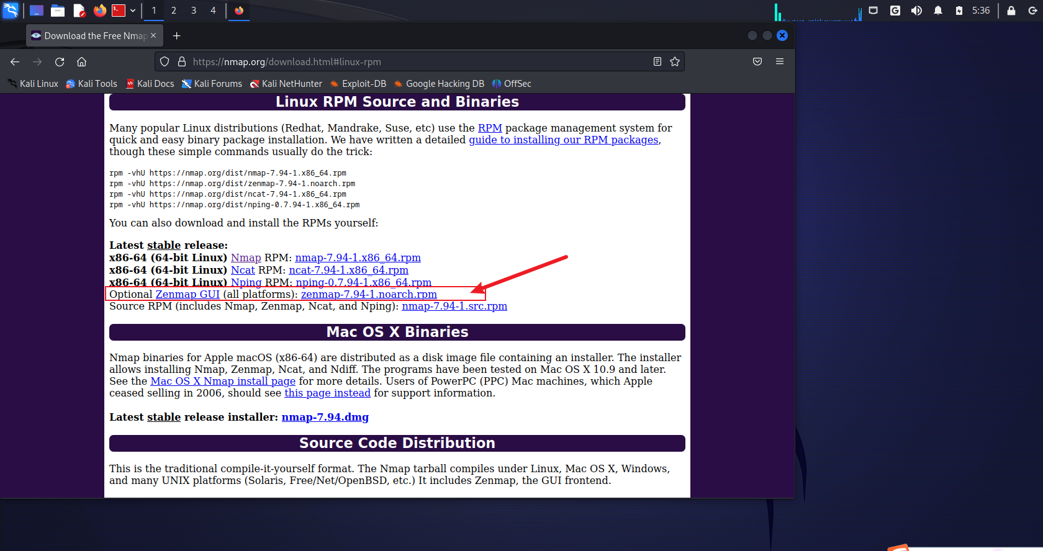Go to the browser home page

pos(81,61)
